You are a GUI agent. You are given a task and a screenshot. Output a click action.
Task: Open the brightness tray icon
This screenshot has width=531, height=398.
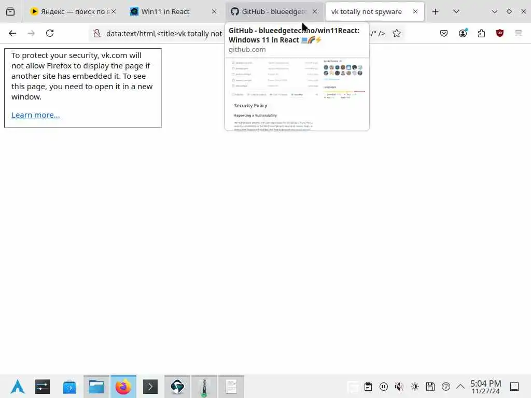point(415,387)
